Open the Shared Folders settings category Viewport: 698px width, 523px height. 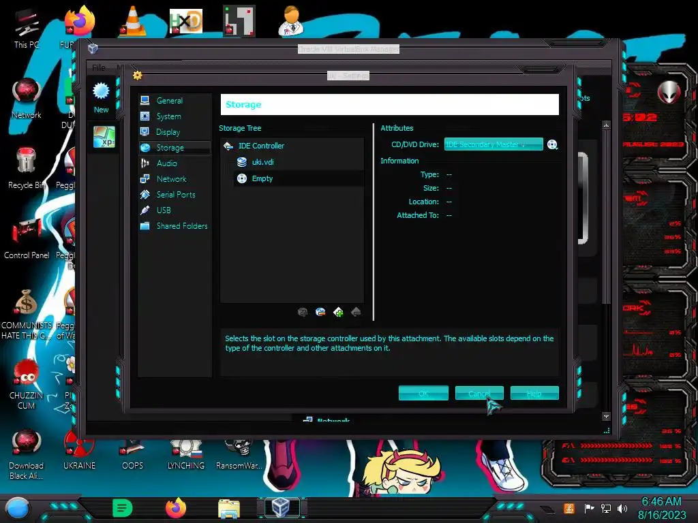click(x=174, y=226)
